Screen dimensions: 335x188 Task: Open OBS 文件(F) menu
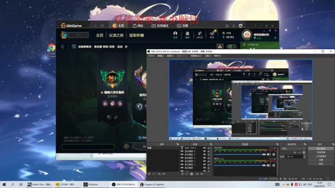pos(151,56)
